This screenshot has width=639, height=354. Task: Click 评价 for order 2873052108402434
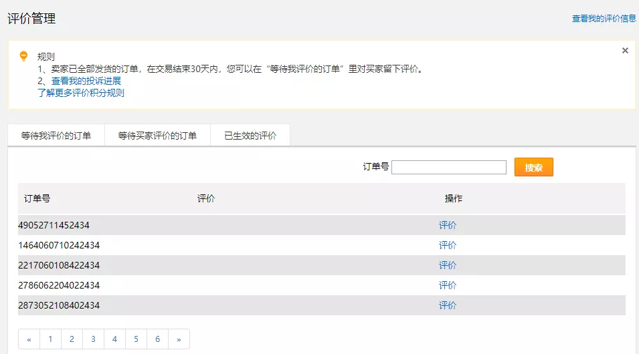pyautogui.click(x=448, y=305)
